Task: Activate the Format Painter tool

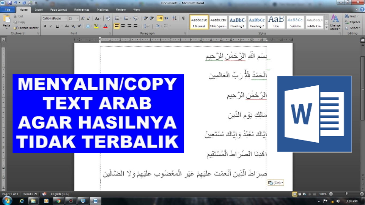Action: pyautogui.click(x=26, y=28)
